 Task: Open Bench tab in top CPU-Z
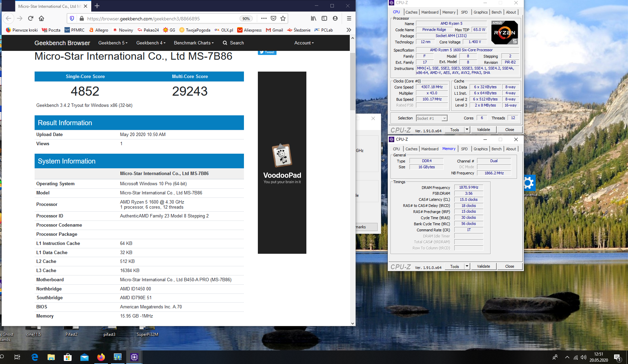(496, 12)
